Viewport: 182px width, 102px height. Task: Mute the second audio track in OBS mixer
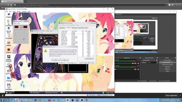tap(135, 69)
